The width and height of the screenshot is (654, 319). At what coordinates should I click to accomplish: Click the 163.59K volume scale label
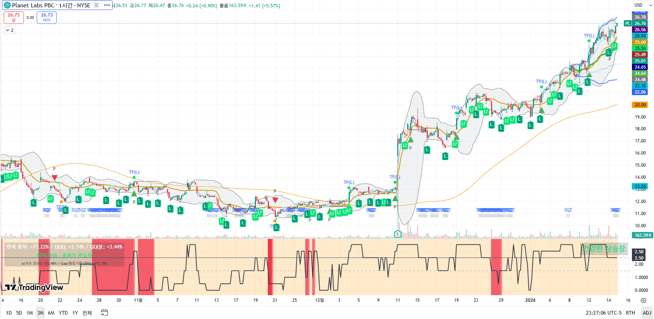click(642, 235)
